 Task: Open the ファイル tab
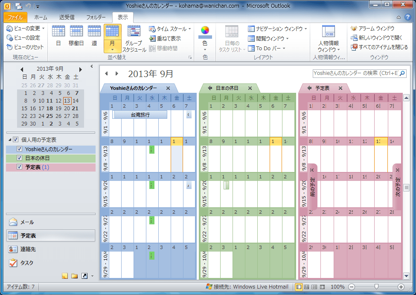tap(15, 17)
